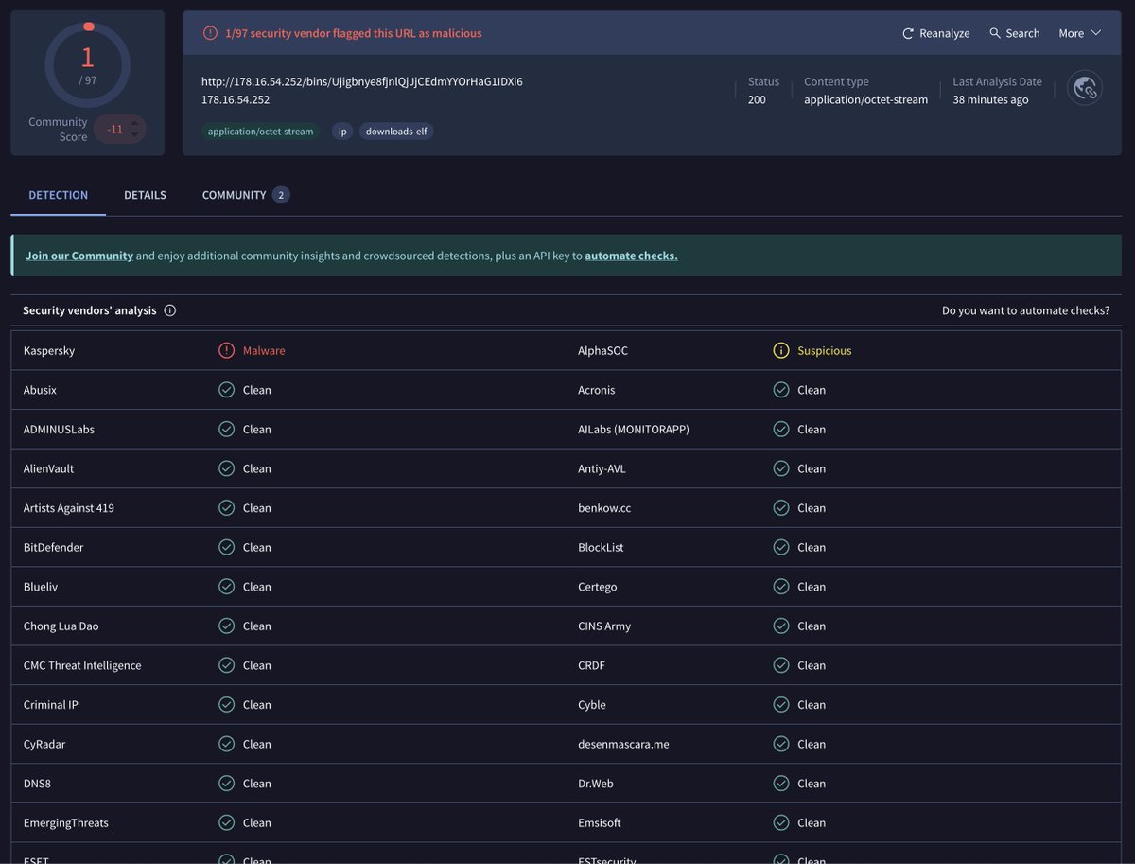
Task: Click the CMC Threat Intelligence vendor name
Action: click(82, 665)
